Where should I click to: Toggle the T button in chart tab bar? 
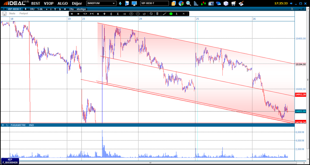pyautogui.click(x=55, y=9)
